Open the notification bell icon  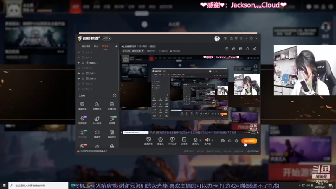[x=247, y=49]
